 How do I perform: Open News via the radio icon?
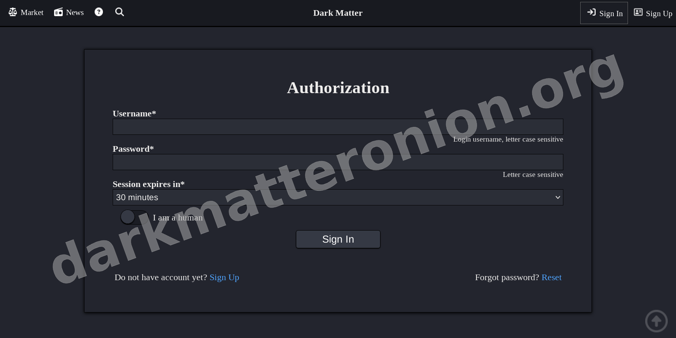coord(58,12)
